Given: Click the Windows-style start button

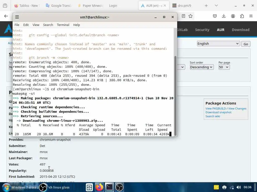Looking at the screenshot, I should (6, 187).
